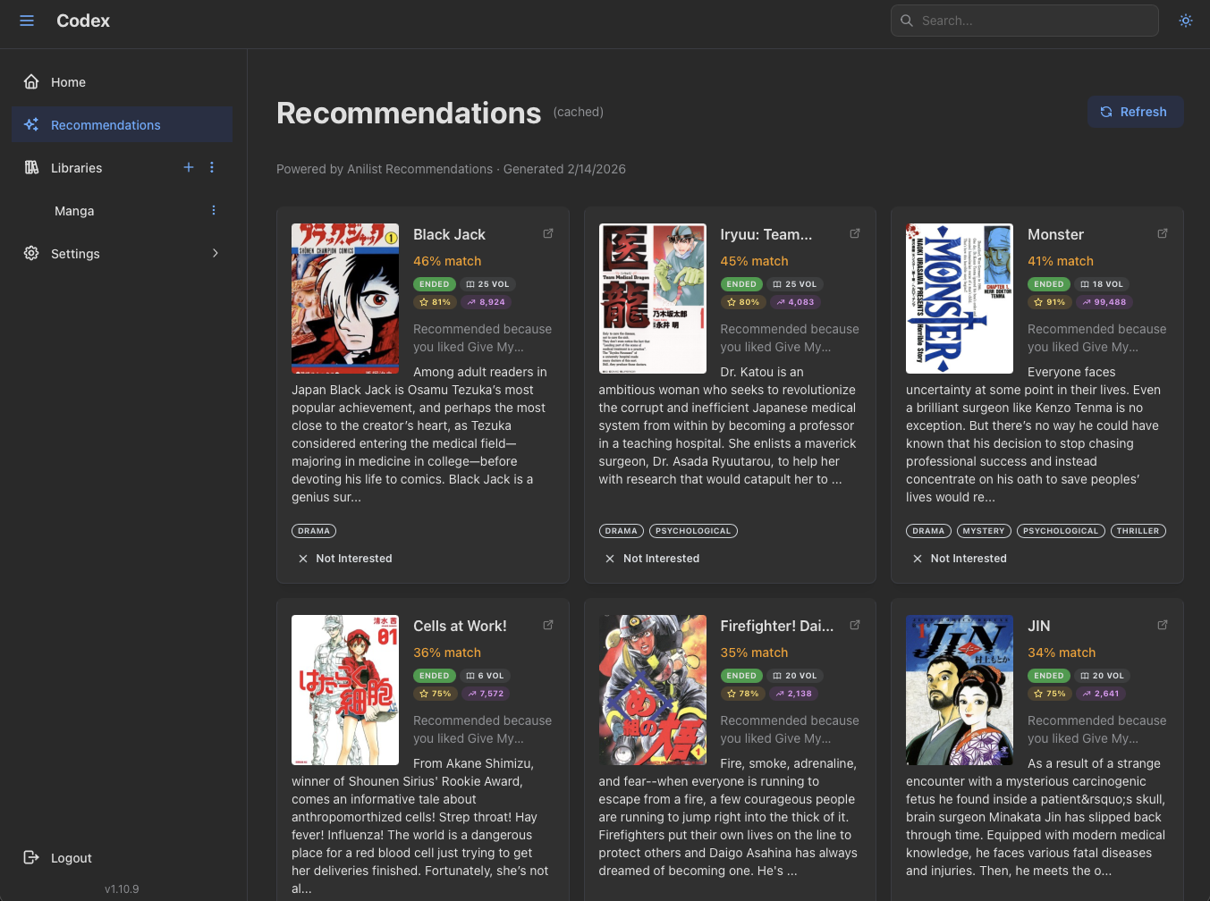
Task: Open Black Jack's external link icon
Action: 548,232
